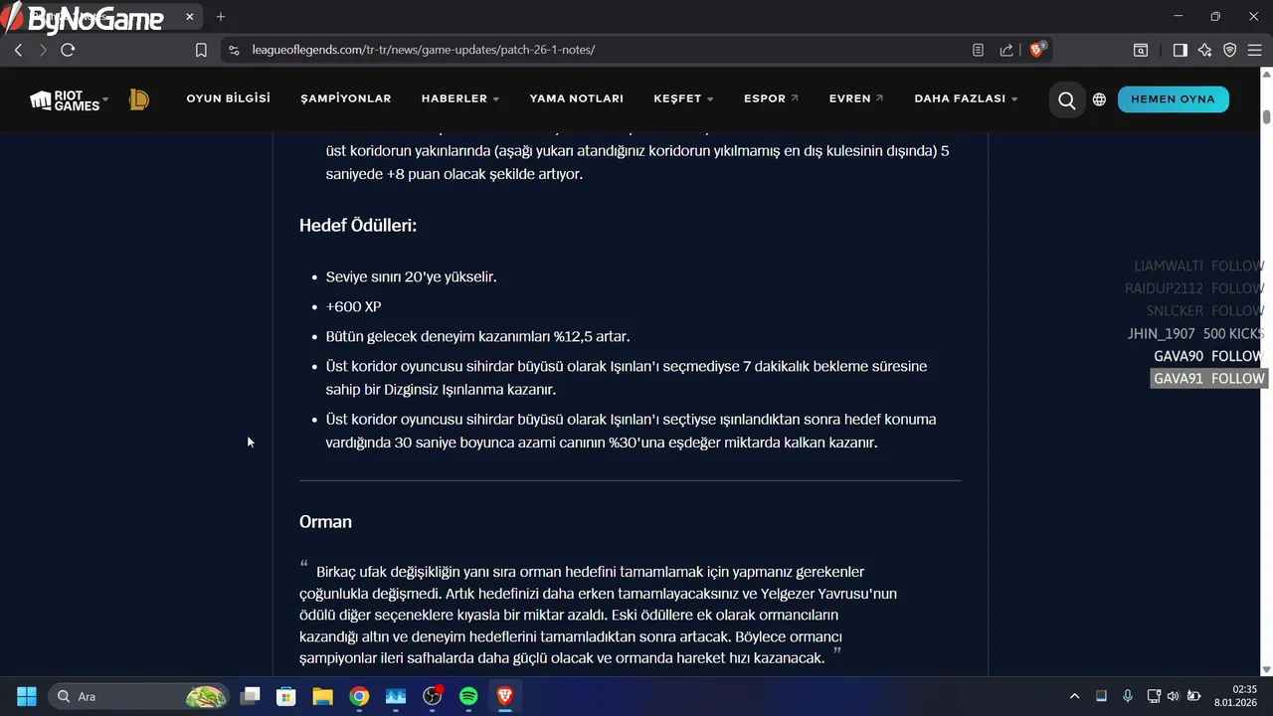Open Leo AI sparkle icon
The height and width of the screenshot is (716, 1273).
(x=1204, y=50)
